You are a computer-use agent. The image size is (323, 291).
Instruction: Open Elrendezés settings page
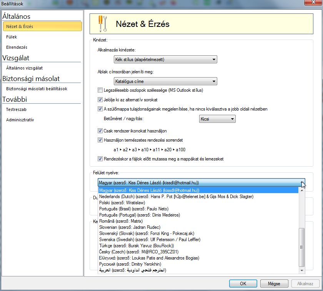(17, 47)
